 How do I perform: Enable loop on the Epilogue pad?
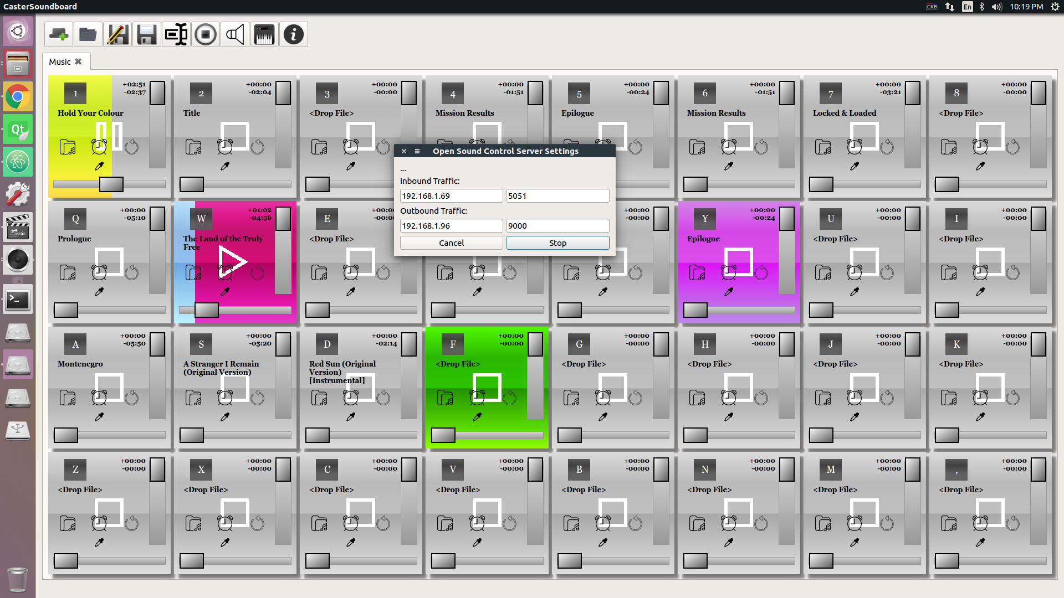point(636,147)
